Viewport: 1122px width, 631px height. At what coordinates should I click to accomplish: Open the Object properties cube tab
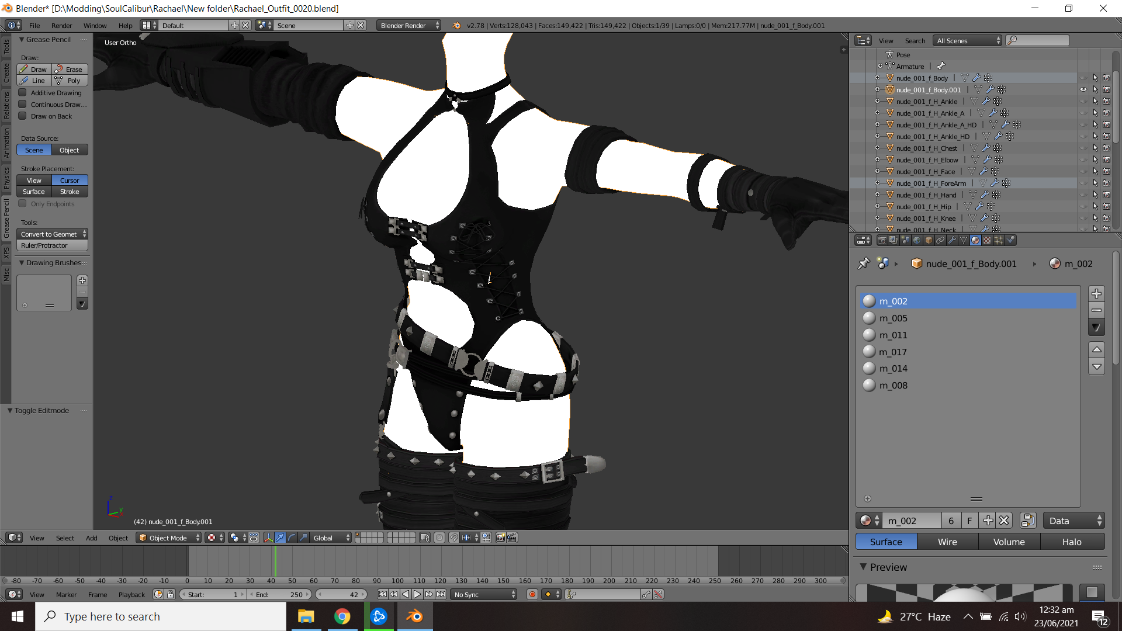(x=929, y=240)
